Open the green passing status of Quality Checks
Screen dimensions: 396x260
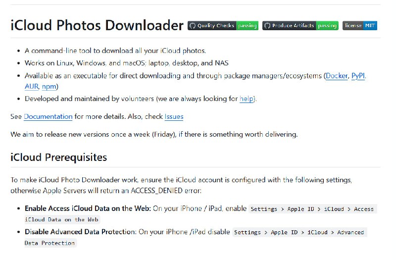click(x=247, y=26)
